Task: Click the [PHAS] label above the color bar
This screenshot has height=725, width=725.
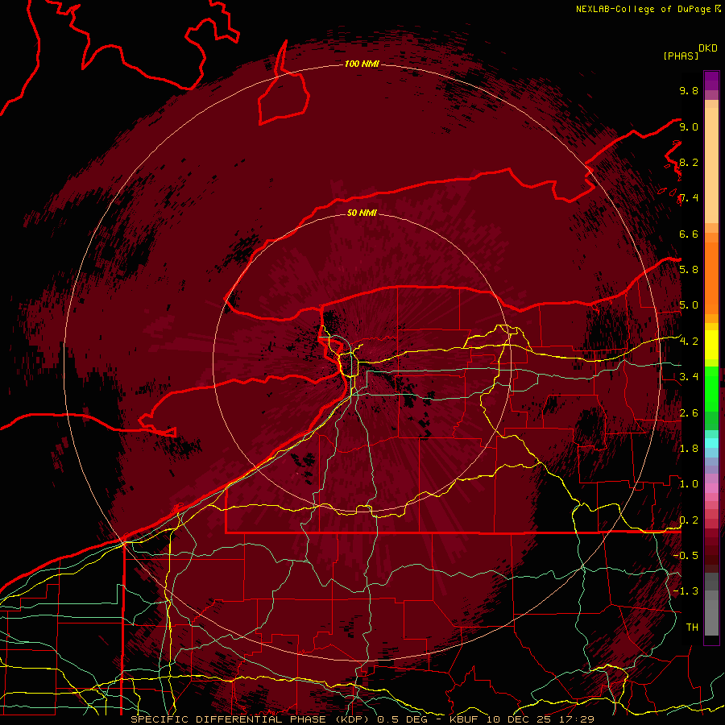Action: (681, 56)
